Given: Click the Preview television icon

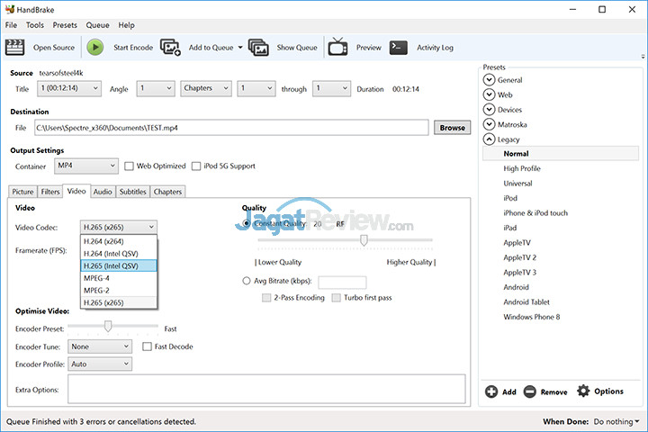Looking at the screenshot, I should click(x=337, y=47).
